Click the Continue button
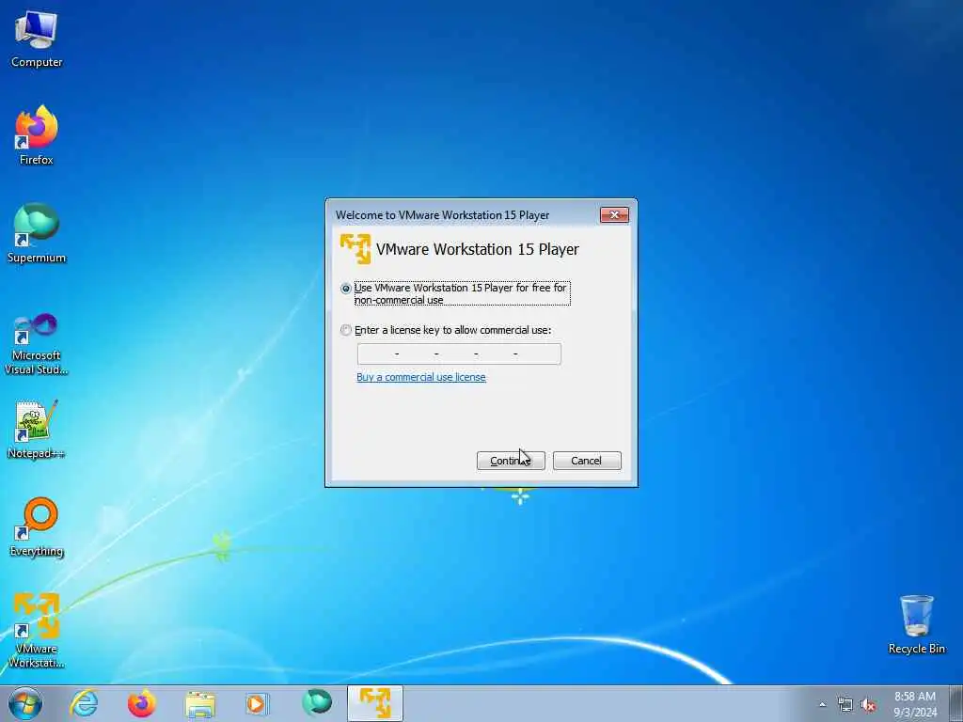Image resolution: width=963 pixels, height=722 pixels. click(511, 461)
